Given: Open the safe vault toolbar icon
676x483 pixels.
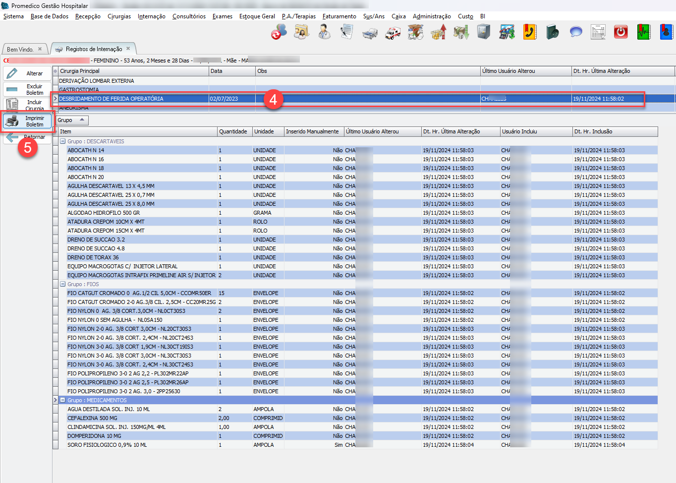Looking at the screenshot, I should (483, 32).
